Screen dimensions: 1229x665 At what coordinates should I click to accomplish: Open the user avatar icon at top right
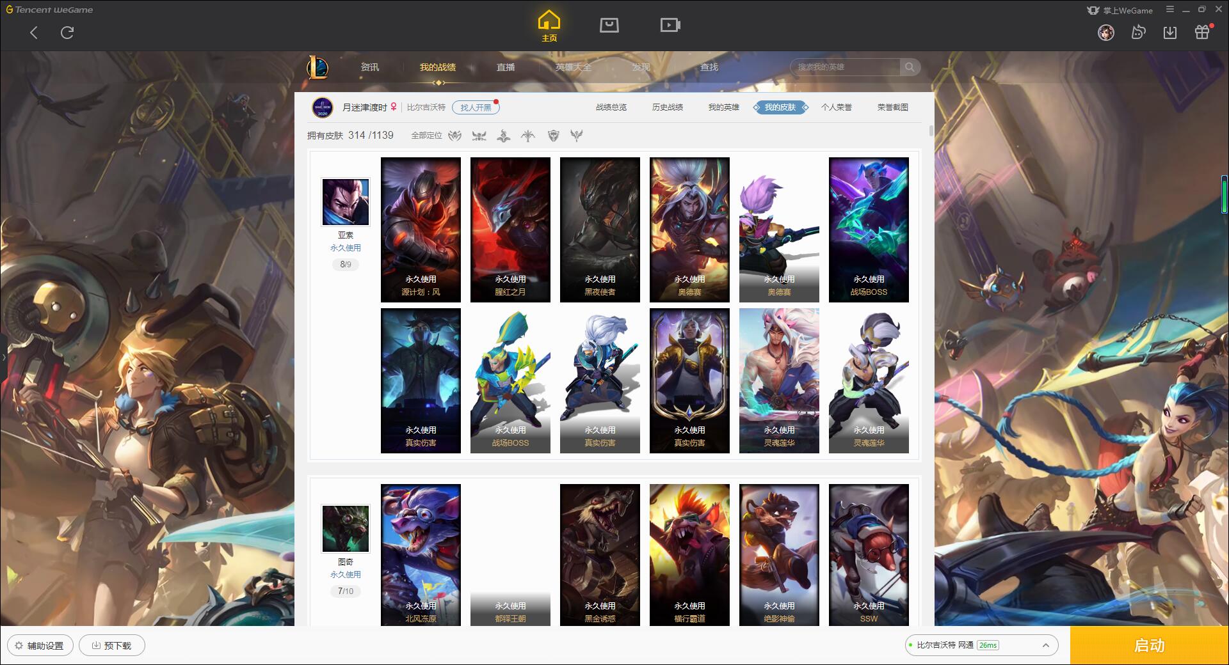pos(1106,32)
